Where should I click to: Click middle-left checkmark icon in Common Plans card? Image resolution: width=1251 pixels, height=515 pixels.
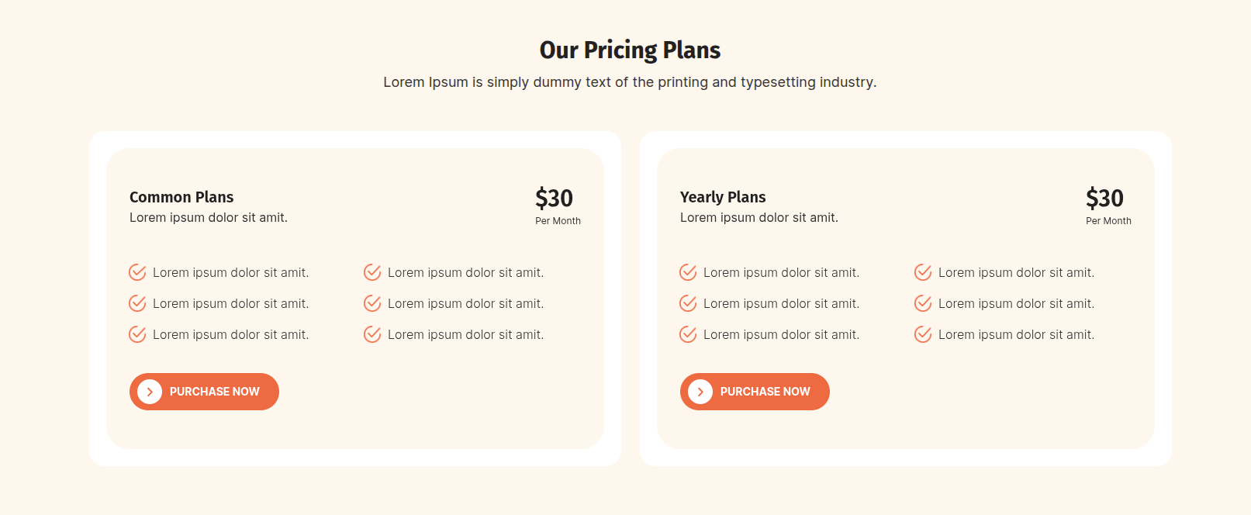pos(137,303)
